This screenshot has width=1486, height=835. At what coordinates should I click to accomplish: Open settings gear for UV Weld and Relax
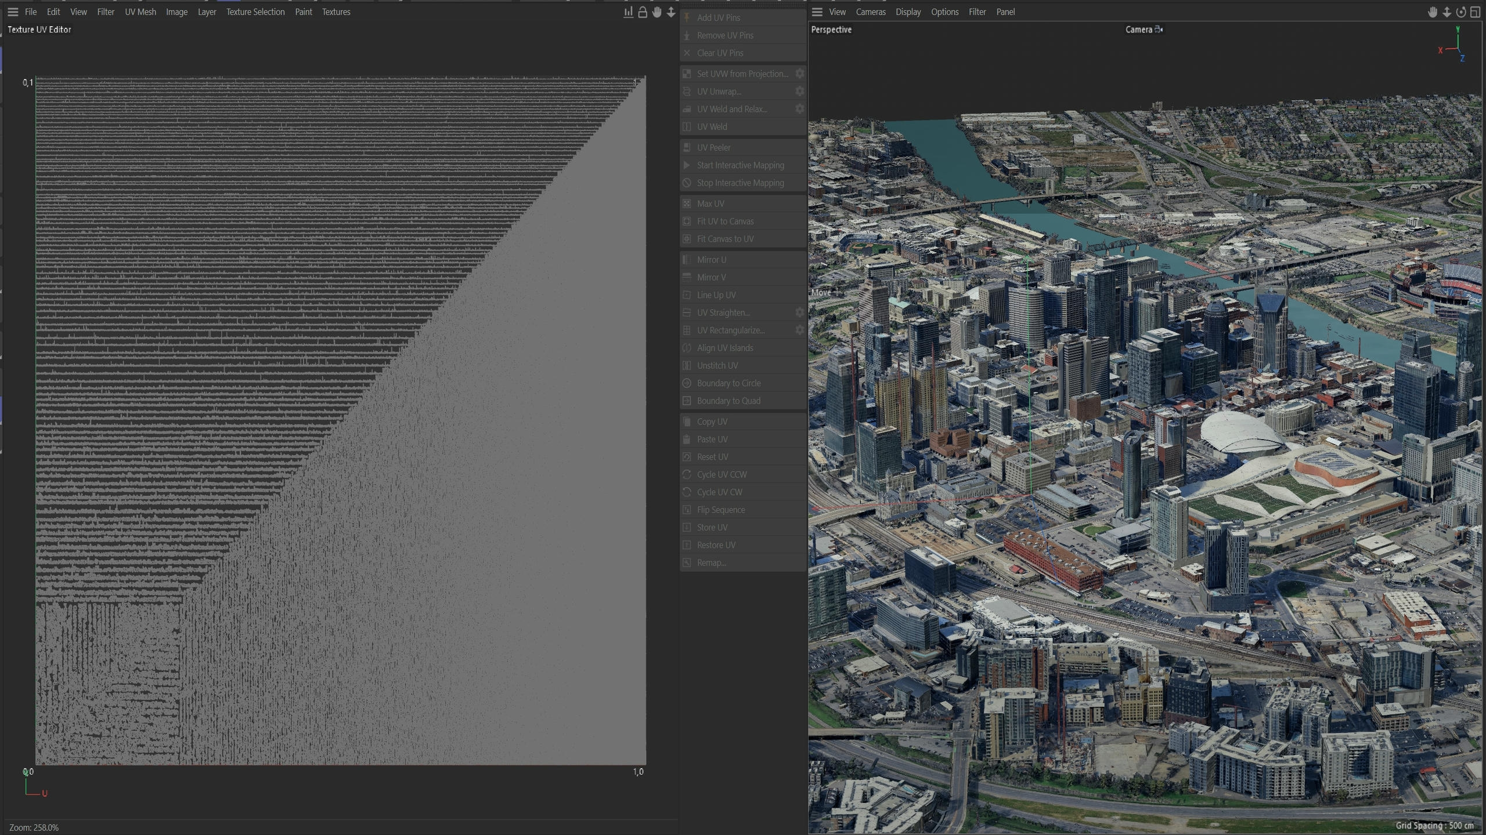coord(800,108)
